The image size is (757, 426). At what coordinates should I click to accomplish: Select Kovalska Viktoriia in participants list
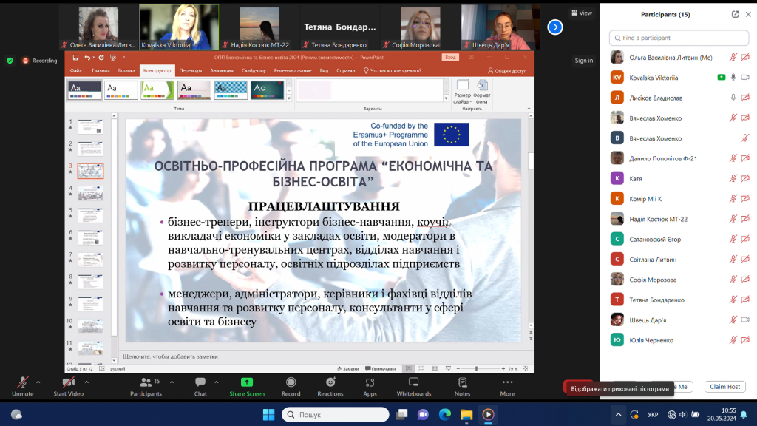click(679, 77)
